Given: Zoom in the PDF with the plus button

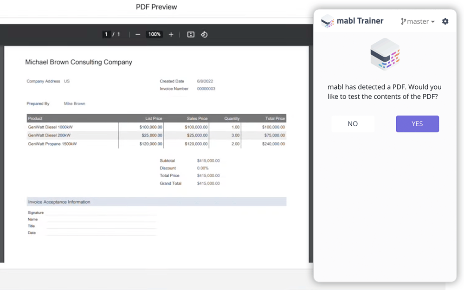Looking at the screenshot, I should click(x=171, y=35).
